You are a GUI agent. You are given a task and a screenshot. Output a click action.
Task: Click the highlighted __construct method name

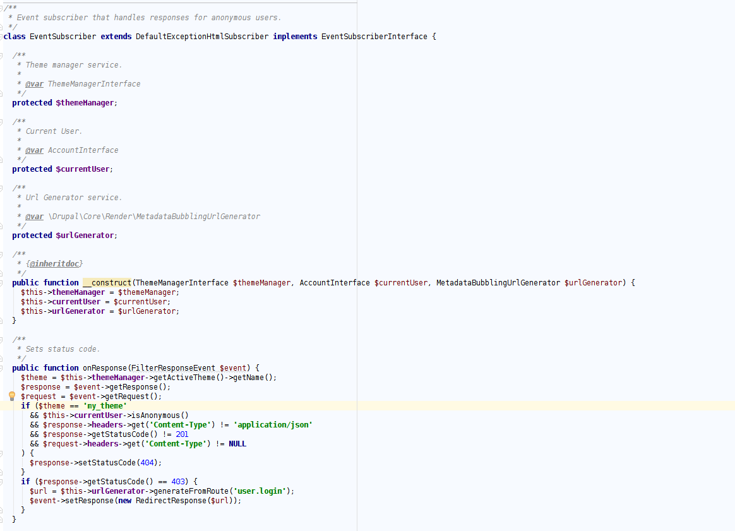point(107,283)
